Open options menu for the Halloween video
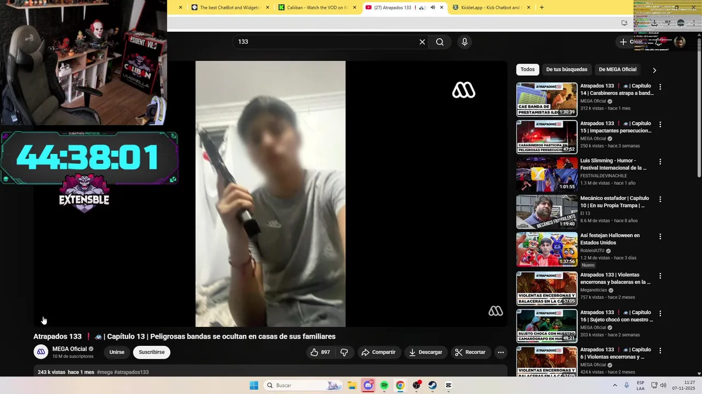This screenshot has height=394, width=702. click(660, 236)
